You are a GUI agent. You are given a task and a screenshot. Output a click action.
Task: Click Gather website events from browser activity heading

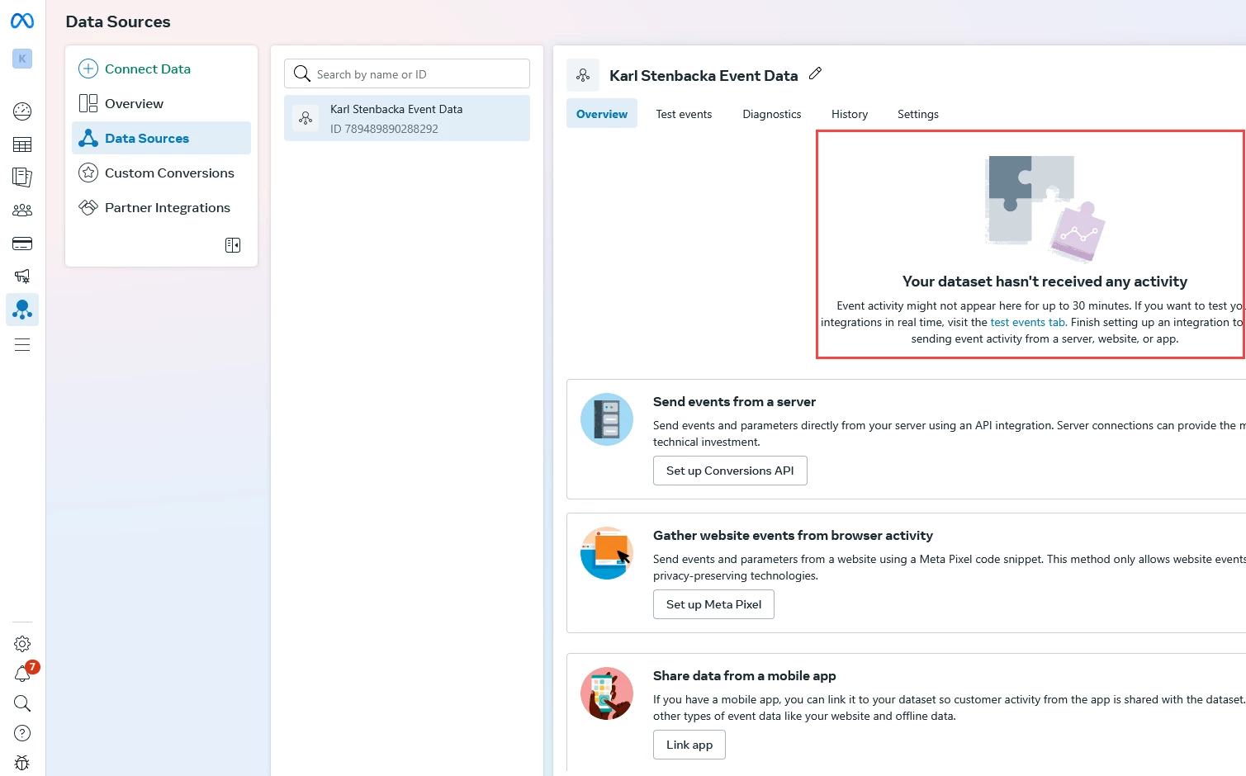pos(793,535)
